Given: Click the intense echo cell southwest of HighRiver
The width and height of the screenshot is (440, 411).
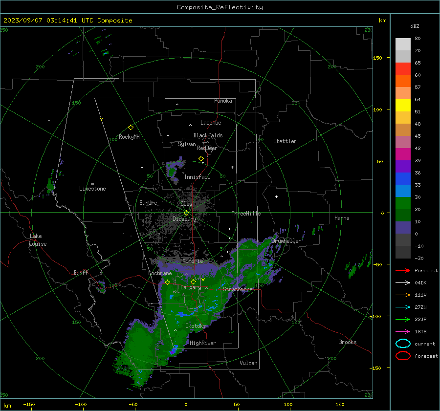Looking at the screenshot, I should click(174, 350).
